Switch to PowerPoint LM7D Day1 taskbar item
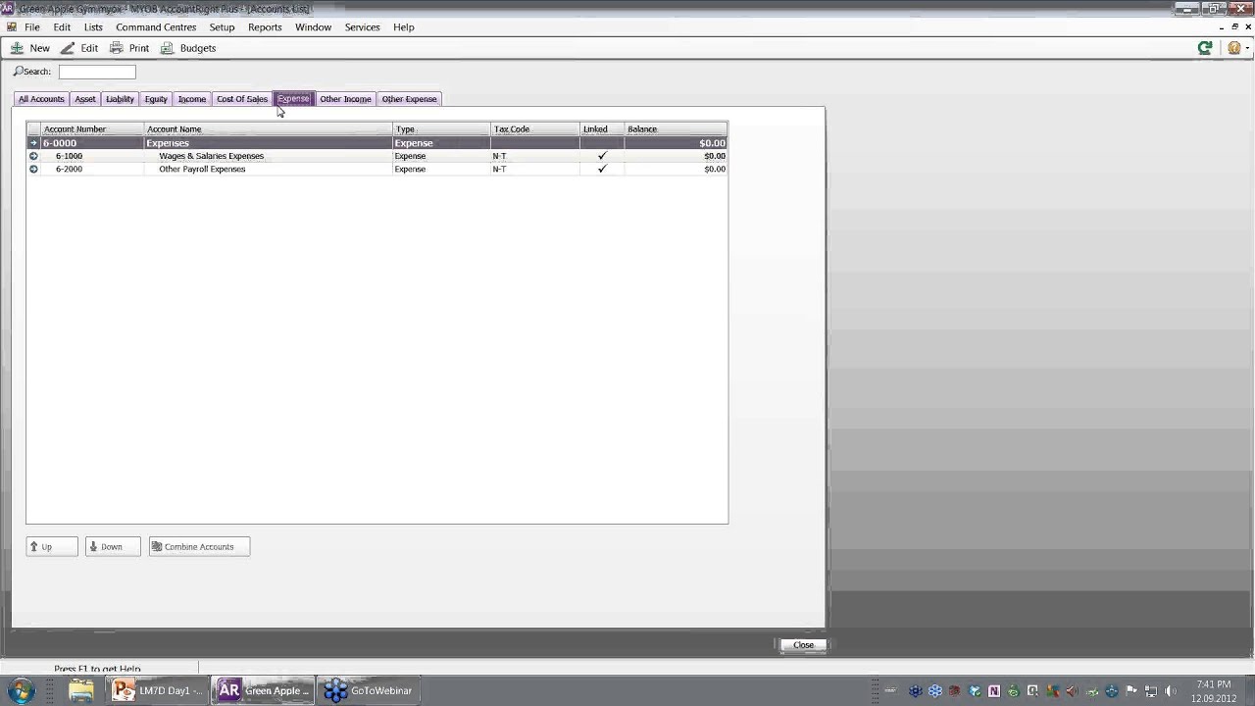Viewport: 1255px width, 706px height. (x=158, y=690)
